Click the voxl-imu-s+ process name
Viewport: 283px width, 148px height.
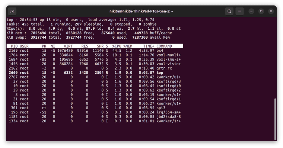point(169,59)
